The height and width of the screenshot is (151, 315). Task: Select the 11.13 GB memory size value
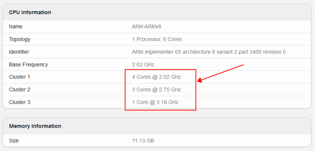coord(143,141)
